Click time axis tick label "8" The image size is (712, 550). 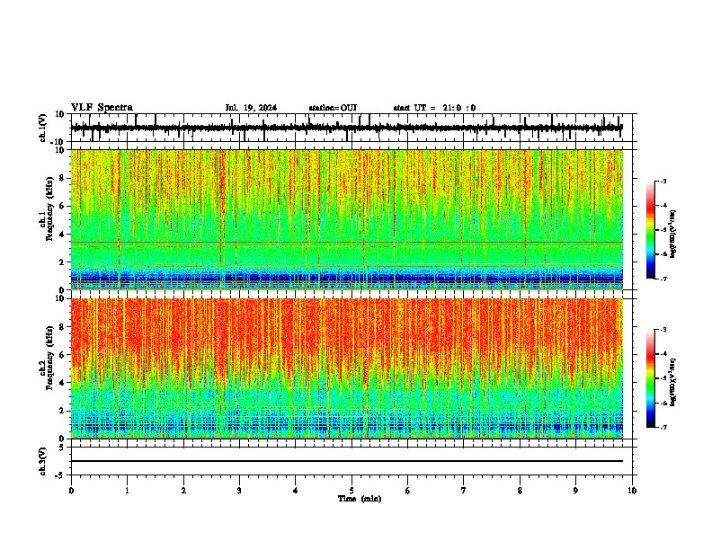coord(520,491)
